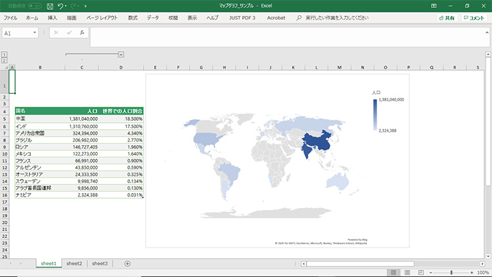The image size is (492, 277).
Task: Click the 共有 (Share) button
Action: pos(447,18)
